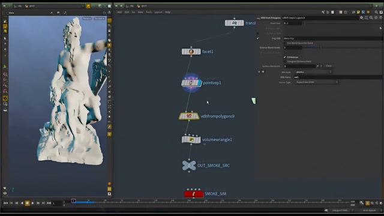Screen dimensions: 384x216
Task: Open the parameter pane gear menu
Action: click(361, 17)
